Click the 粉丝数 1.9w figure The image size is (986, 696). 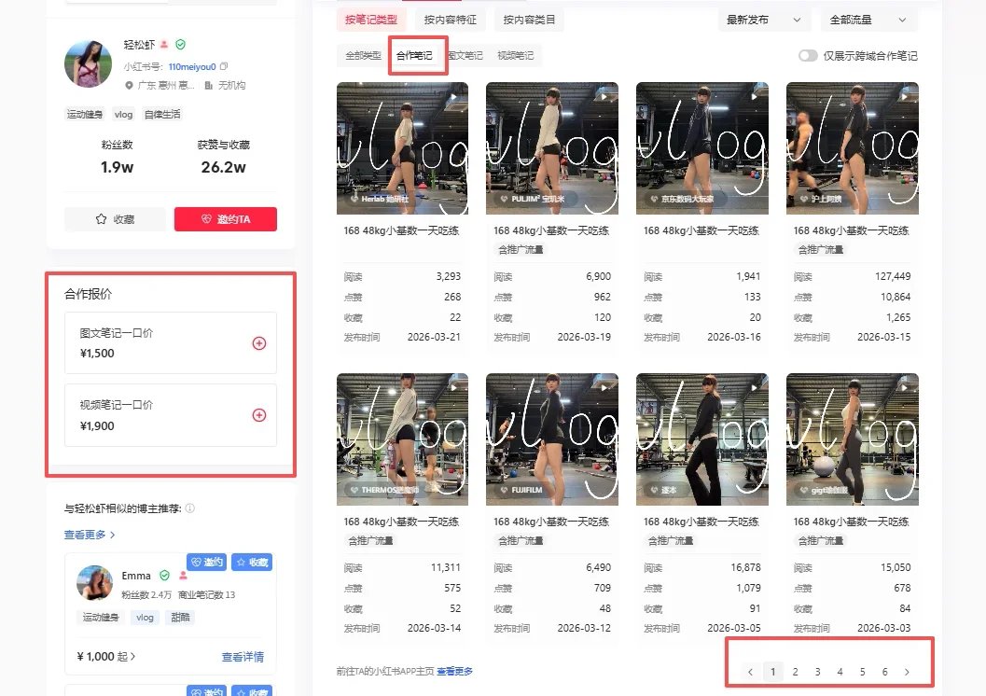click(117, 167)
